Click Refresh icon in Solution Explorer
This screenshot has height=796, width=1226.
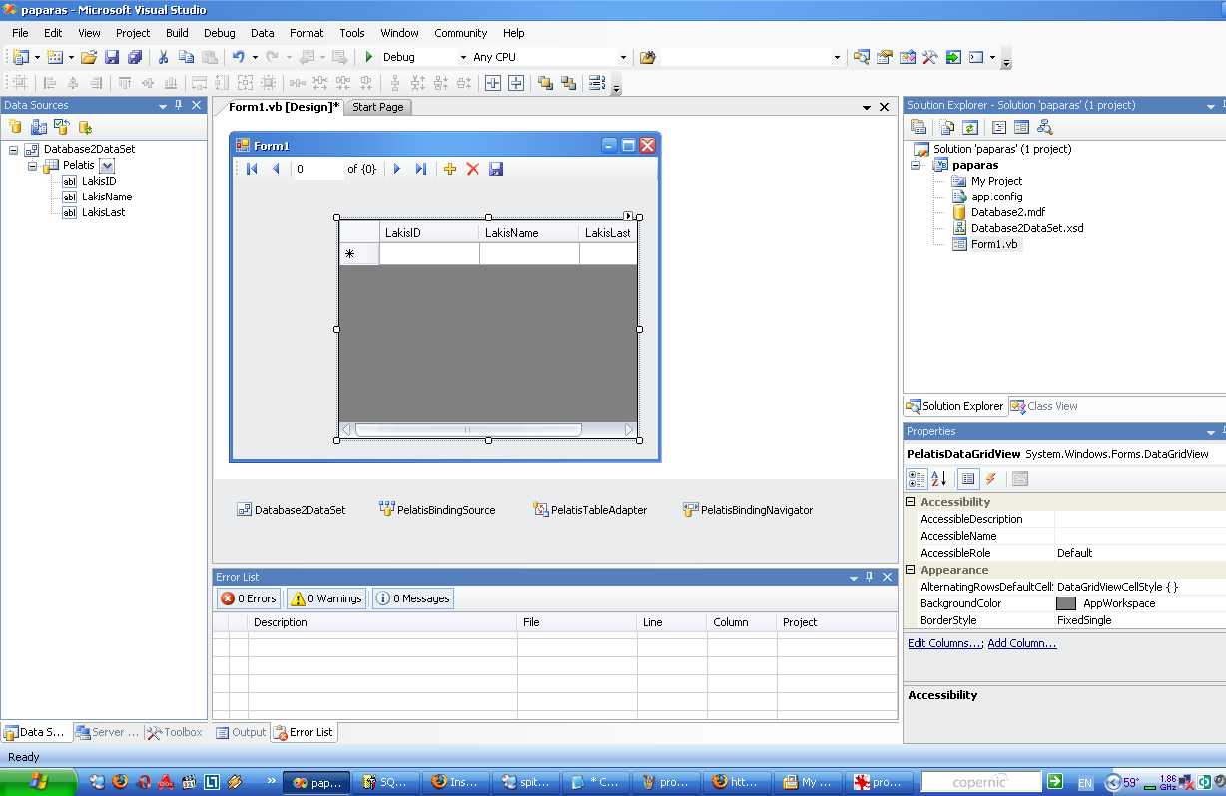(970, 127)
